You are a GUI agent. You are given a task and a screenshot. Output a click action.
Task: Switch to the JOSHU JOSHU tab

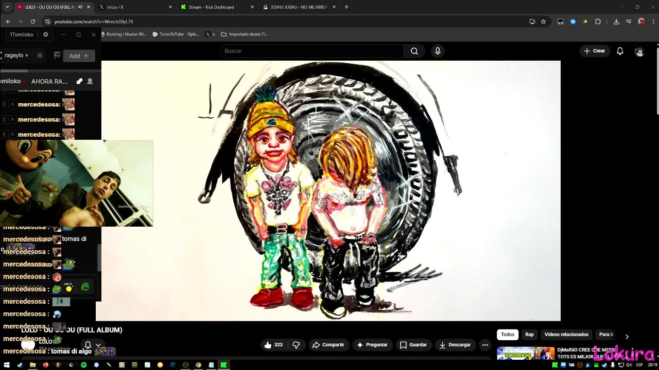pyautogui.click(x=299, y=7)
